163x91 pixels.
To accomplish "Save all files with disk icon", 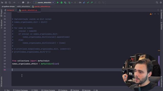I will tap(6, 3).
